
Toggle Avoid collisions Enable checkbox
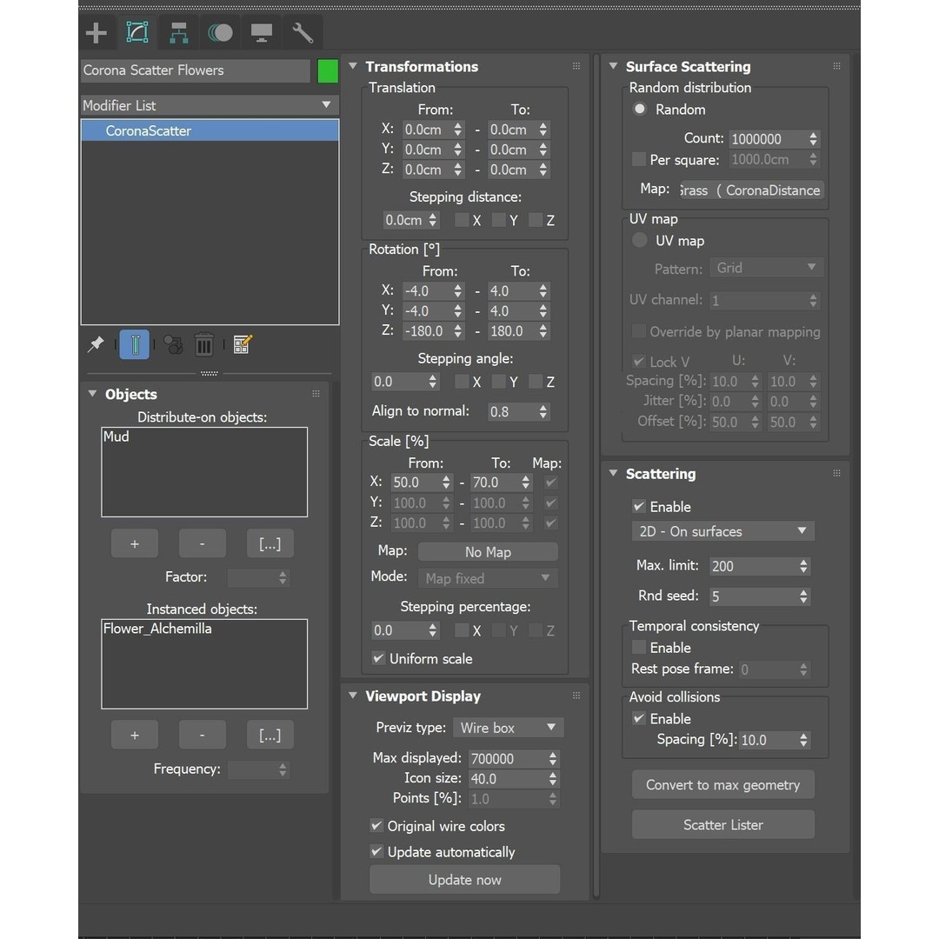click(x=639, y=718)
